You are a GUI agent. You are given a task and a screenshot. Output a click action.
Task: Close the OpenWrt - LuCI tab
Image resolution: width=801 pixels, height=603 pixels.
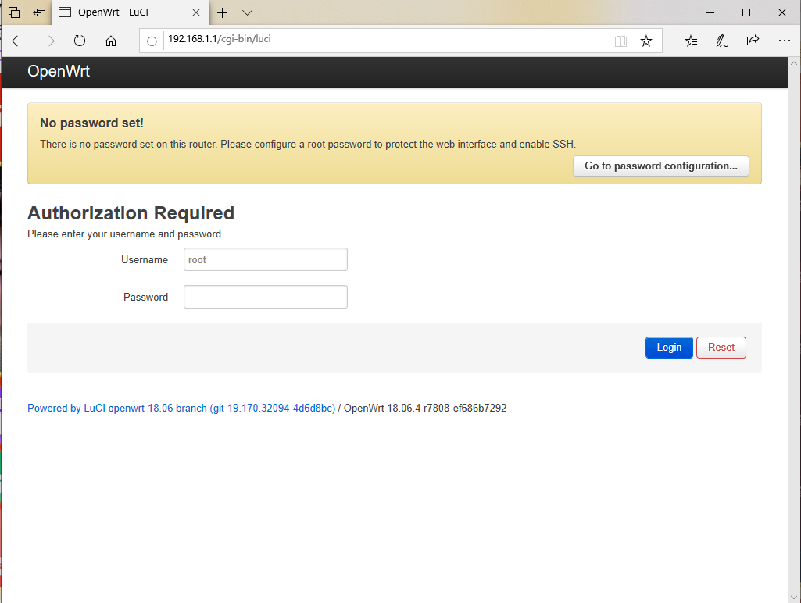(x=196, y=12)
